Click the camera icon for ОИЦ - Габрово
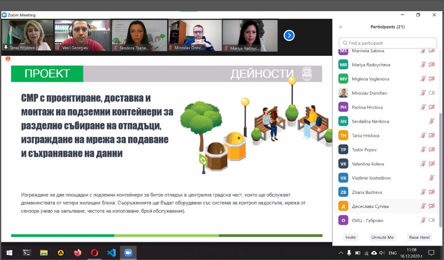 point(432,220)
